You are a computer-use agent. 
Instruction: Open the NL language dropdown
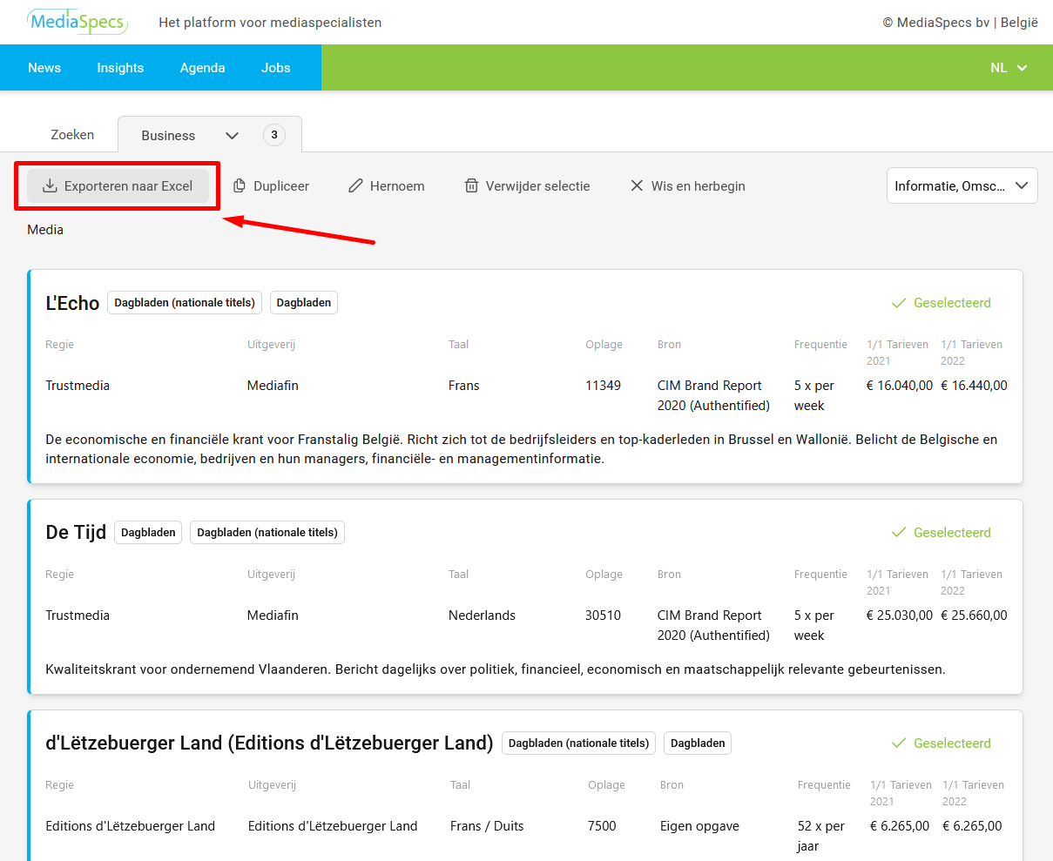tap(1009, 68)
